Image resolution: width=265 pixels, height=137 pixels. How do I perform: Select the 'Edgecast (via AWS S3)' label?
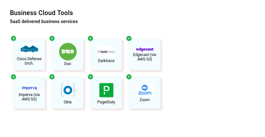145,57
